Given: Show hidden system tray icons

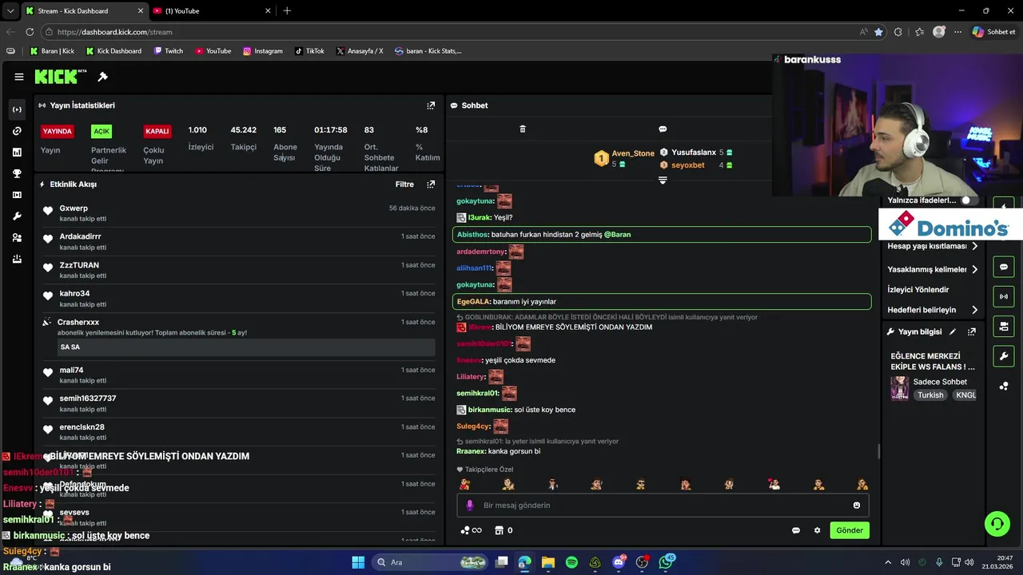Looking at the screenshot, I should click(887, 562).
